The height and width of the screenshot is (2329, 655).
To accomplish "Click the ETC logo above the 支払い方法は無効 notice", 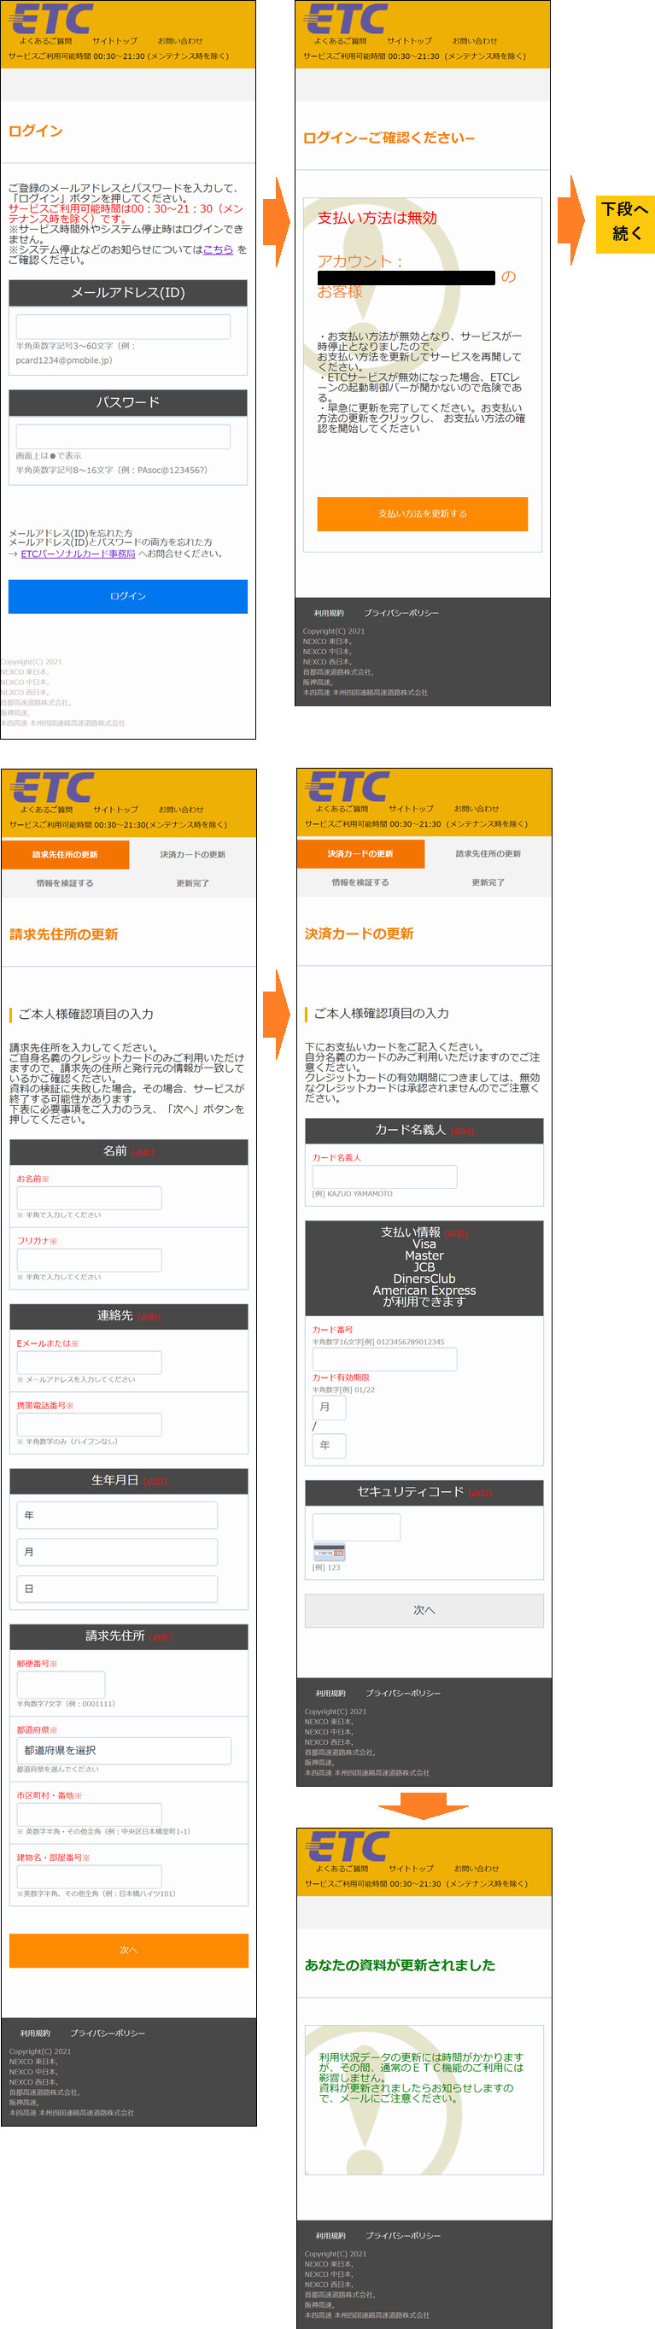I will (346, 18).
